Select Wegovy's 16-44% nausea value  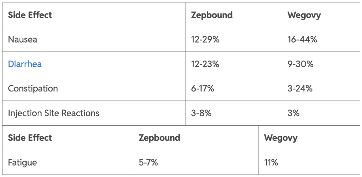(x=302, y=40)
